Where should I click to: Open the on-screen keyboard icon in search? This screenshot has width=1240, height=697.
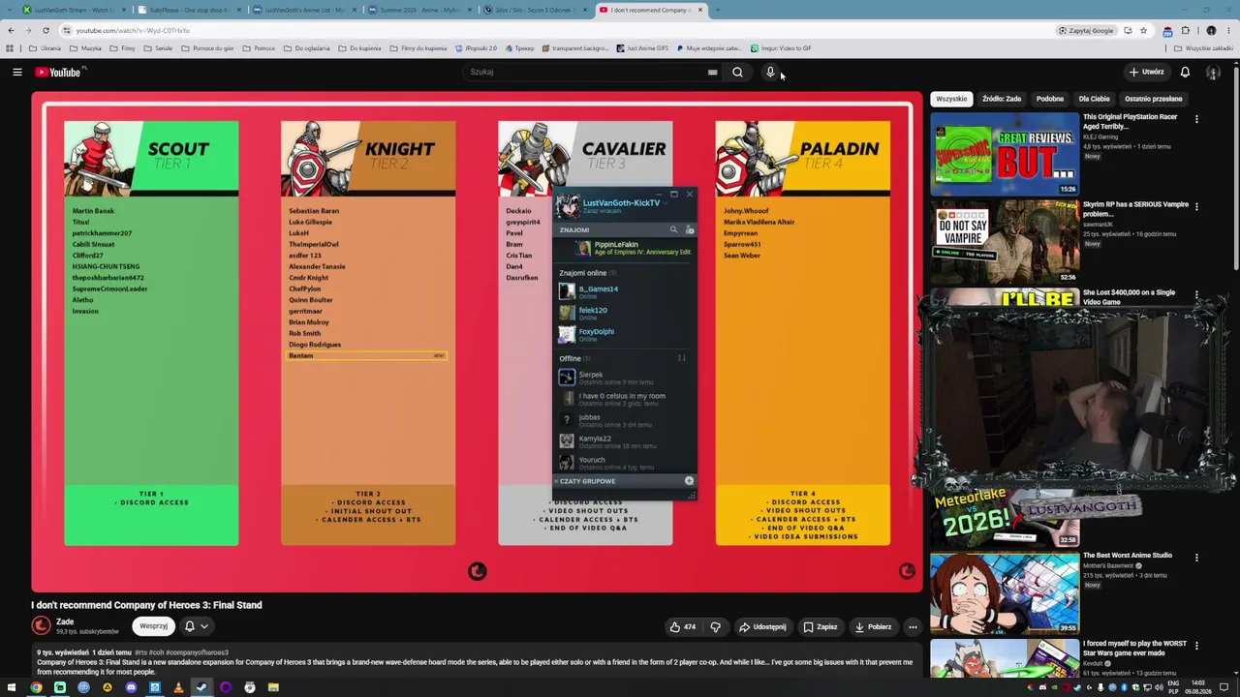click(x=712, y=72)
